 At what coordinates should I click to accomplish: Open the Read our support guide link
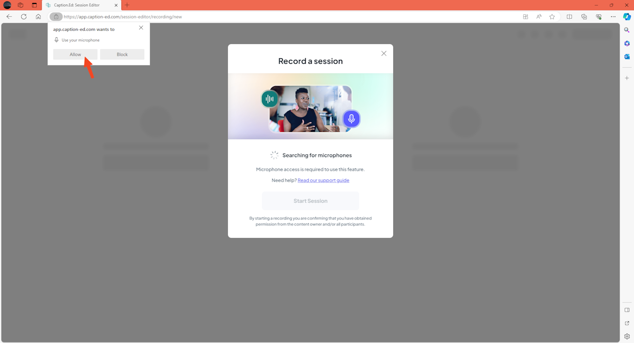pyautogui.click(x=323, y=180)
